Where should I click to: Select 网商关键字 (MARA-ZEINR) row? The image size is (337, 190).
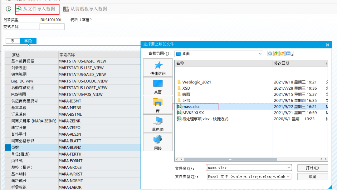point(73,121)
